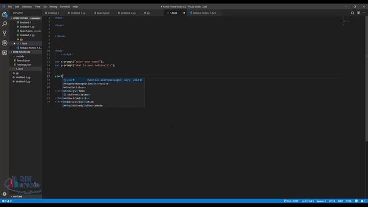
Task: Open changes icon in editor toolbar
Action: click(352, 13)
